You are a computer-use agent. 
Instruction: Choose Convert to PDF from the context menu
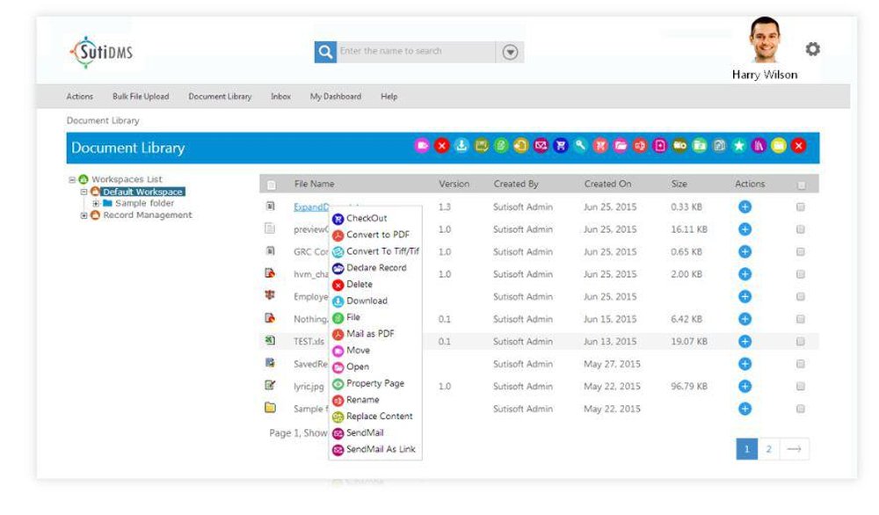369,235
